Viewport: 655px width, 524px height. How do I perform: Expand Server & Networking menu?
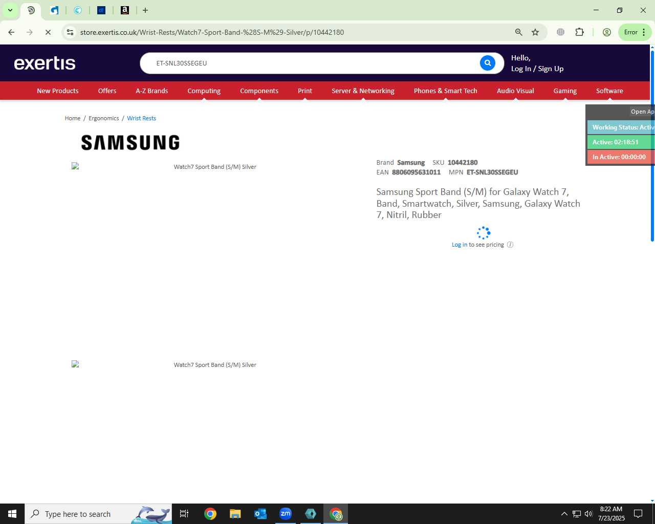[x=363, y=91]
